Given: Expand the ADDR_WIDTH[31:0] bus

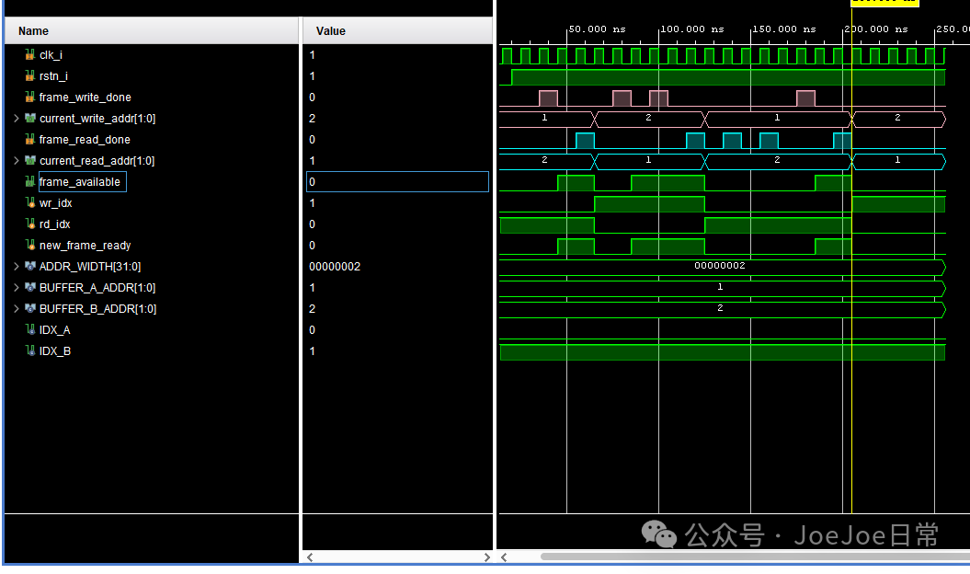Looking at the screenshot, I should (16, 266).
